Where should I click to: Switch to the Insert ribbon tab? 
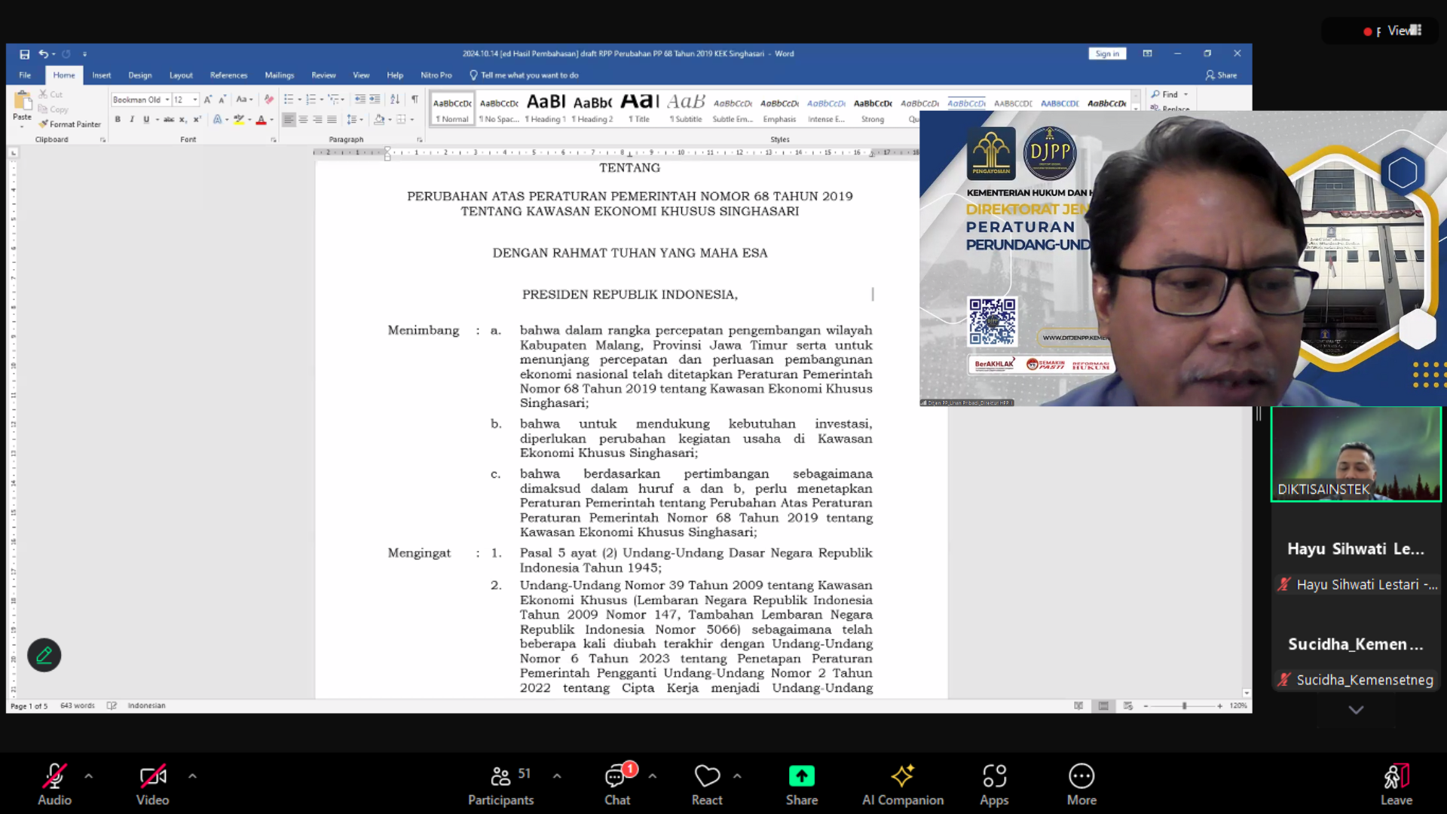coord(102,75)
